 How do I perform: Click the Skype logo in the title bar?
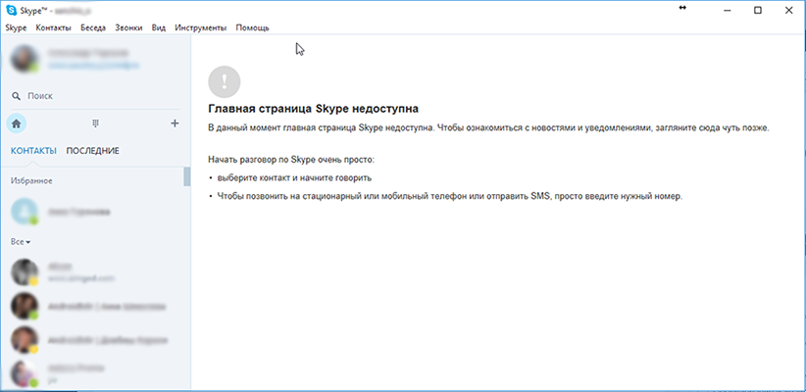point(12,10)
